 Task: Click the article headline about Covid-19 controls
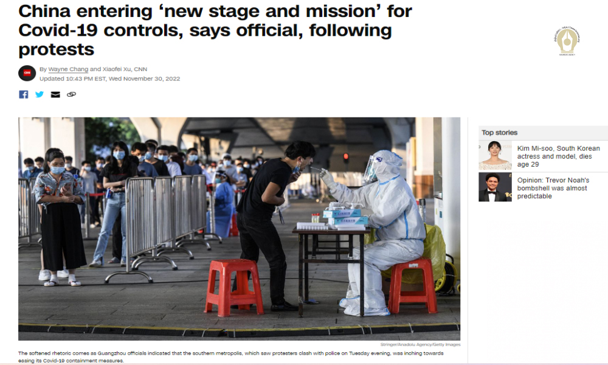(215, 30)
